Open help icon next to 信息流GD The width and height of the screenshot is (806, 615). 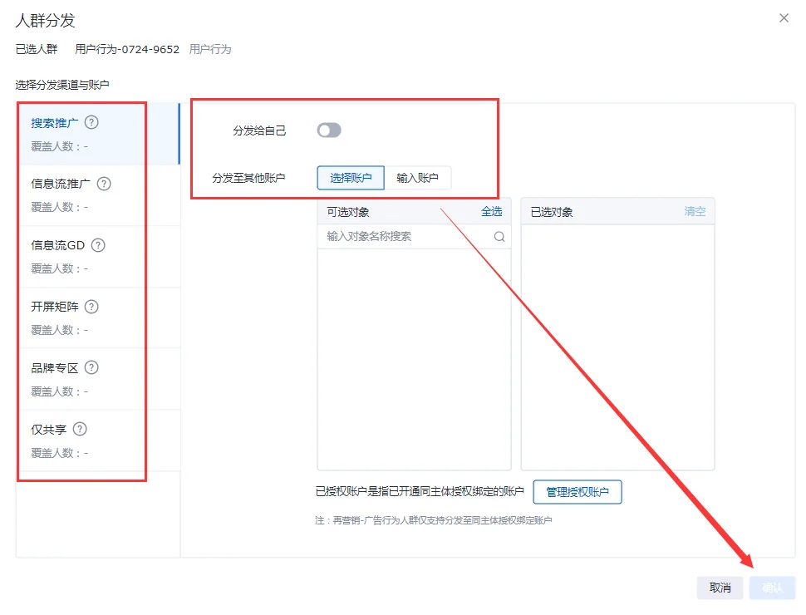coord(98,245)
